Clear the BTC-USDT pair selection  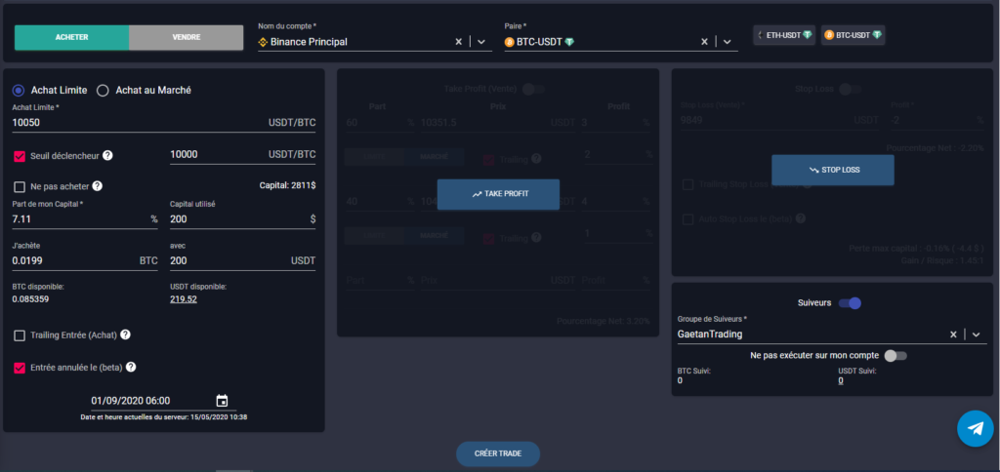click(705, 42)
